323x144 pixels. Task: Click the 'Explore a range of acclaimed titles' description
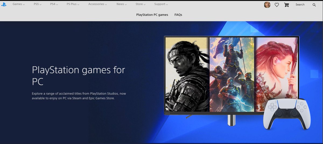coord(79,96)
